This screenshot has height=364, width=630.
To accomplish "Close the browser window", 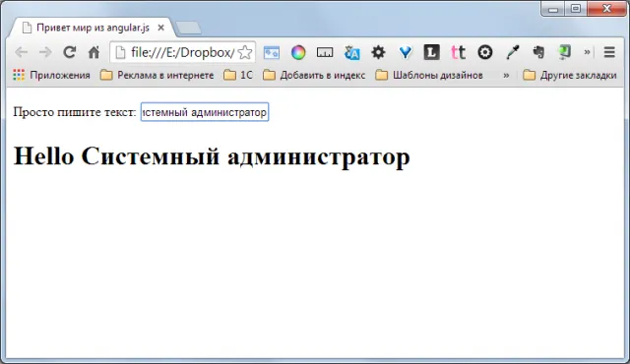I will tap(606, 9).
